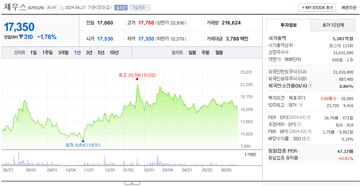Click the 전일 value 17,660
361x186 pixels.
click(105, 23)
